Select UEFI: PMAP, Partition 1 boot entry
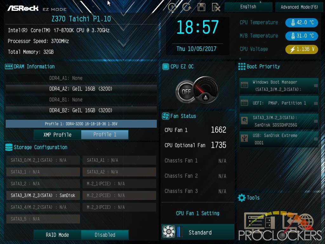This screenshot has height=244, width=325. [279, 103]
